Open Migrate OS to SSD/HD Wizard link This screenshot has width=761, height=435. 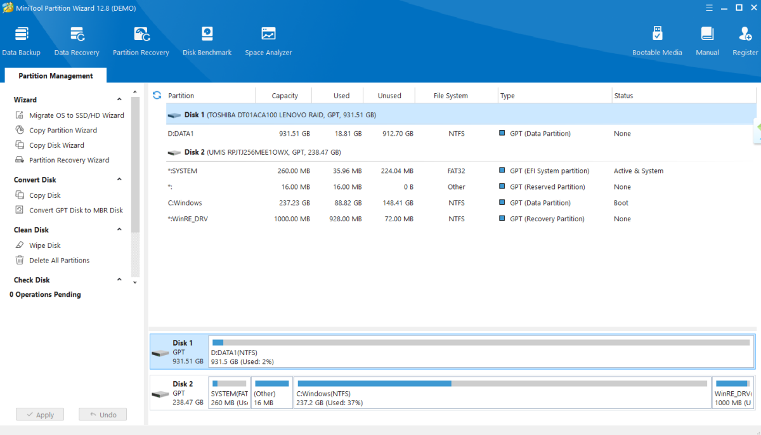tap(77, 115)
